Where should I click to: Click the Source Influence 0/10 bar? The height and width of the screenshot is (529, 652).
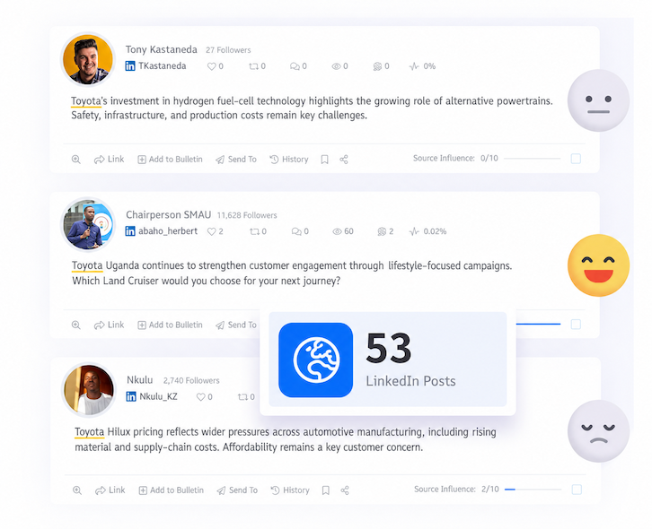coord(533,158)
